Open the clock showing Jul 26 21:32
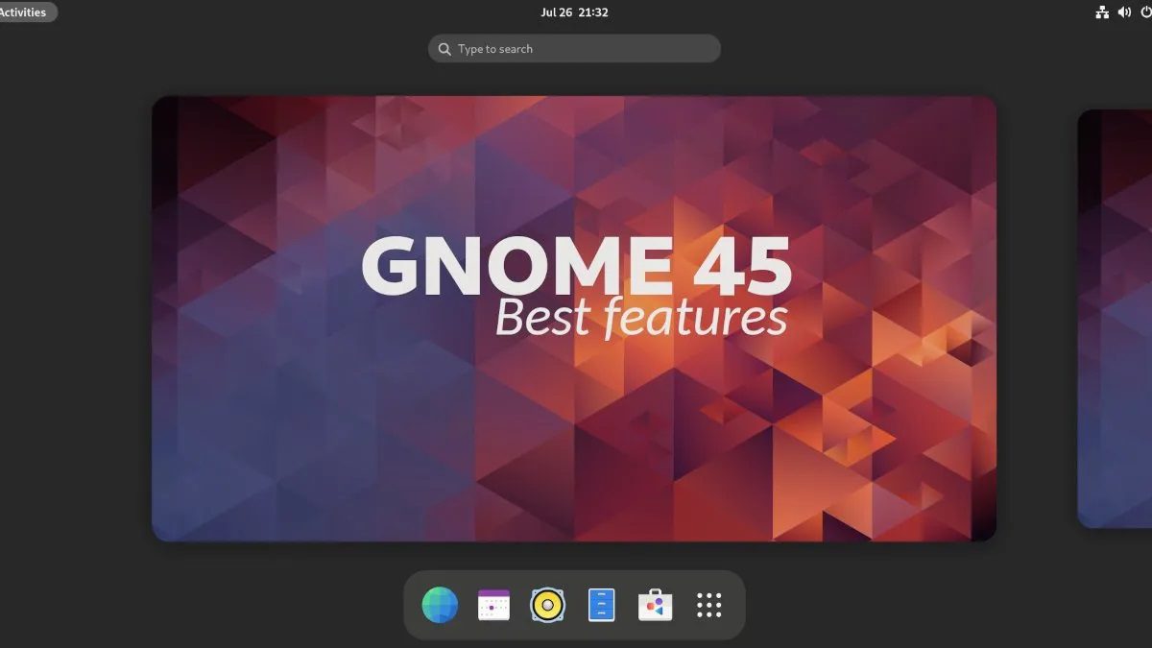This screenshot has height=648, width=1152. point(574,12)
